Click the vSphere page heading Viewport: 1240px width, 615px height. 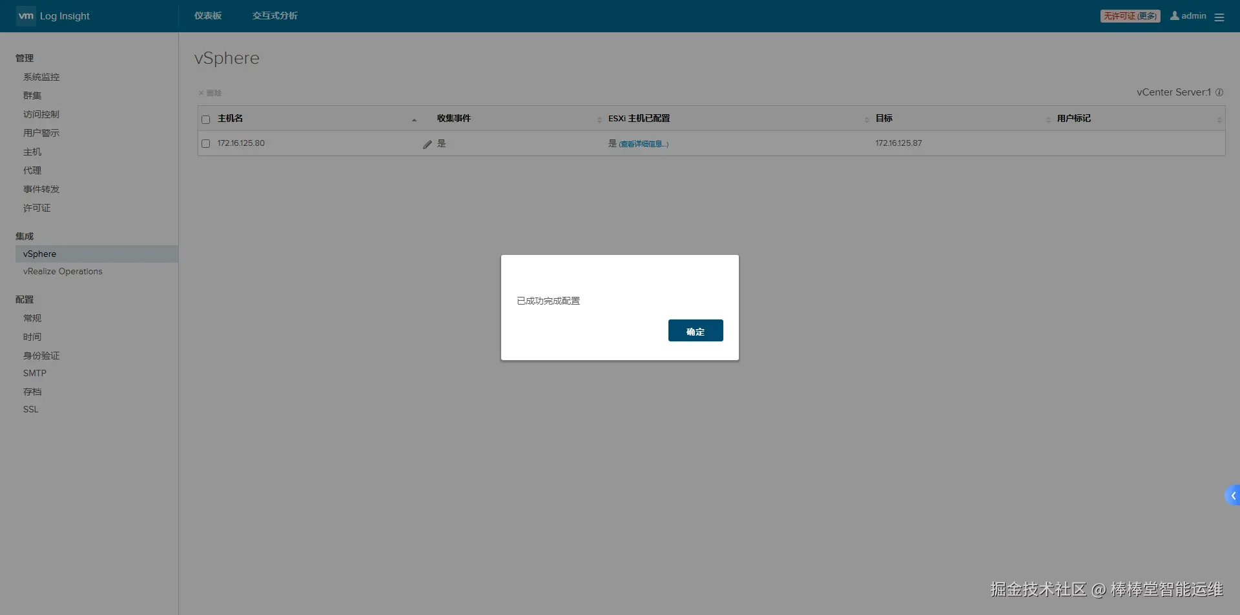point(227,58)
